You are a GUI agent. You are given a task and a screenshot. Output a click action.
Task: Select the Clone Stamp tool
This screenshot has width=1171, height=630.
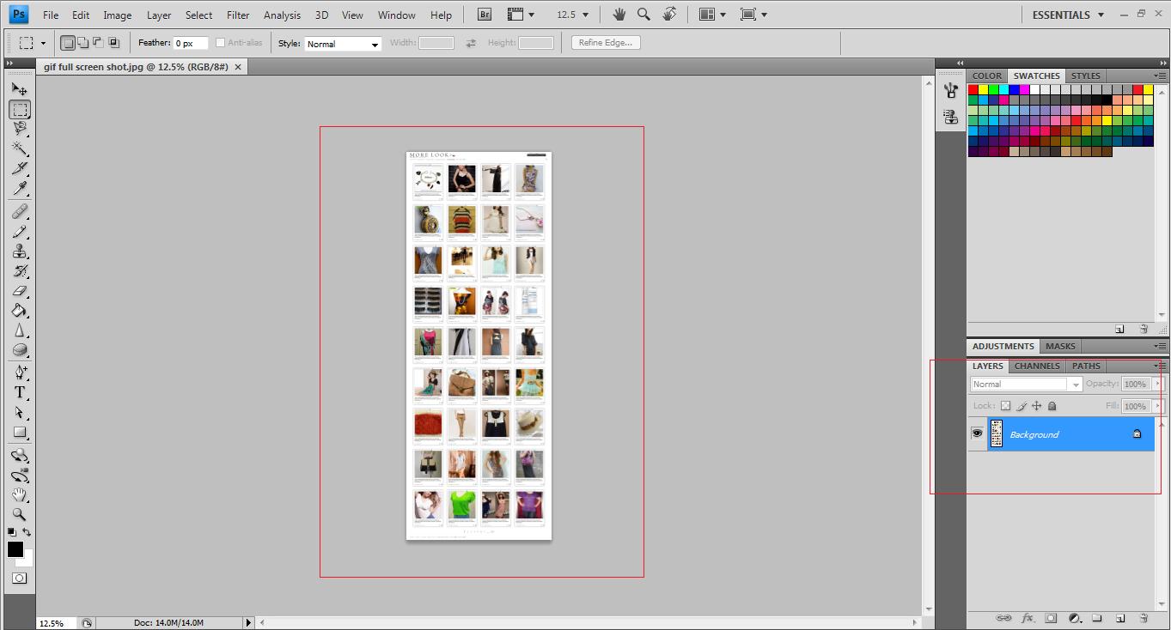tap(20, 251)
